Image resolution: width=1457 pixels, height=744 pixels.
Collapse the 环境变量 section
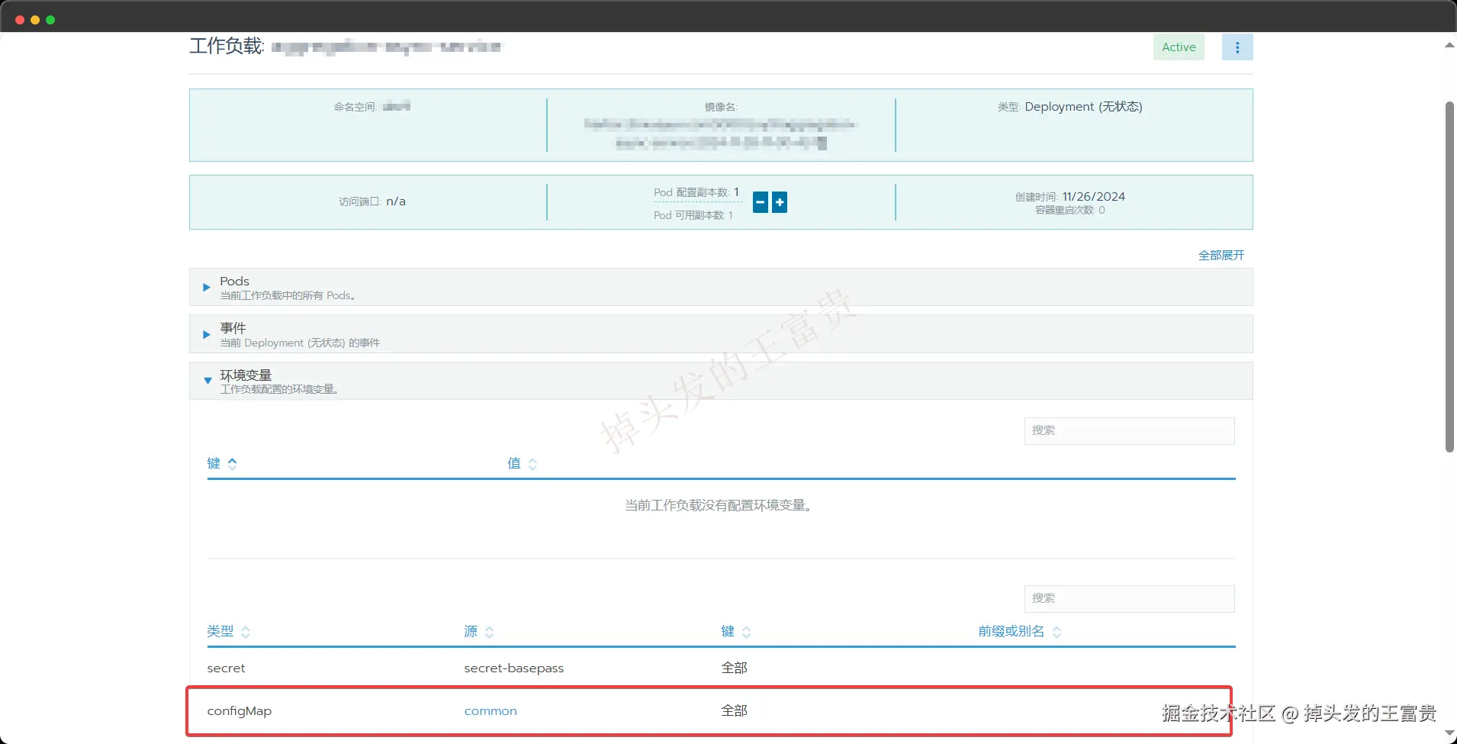207,381
